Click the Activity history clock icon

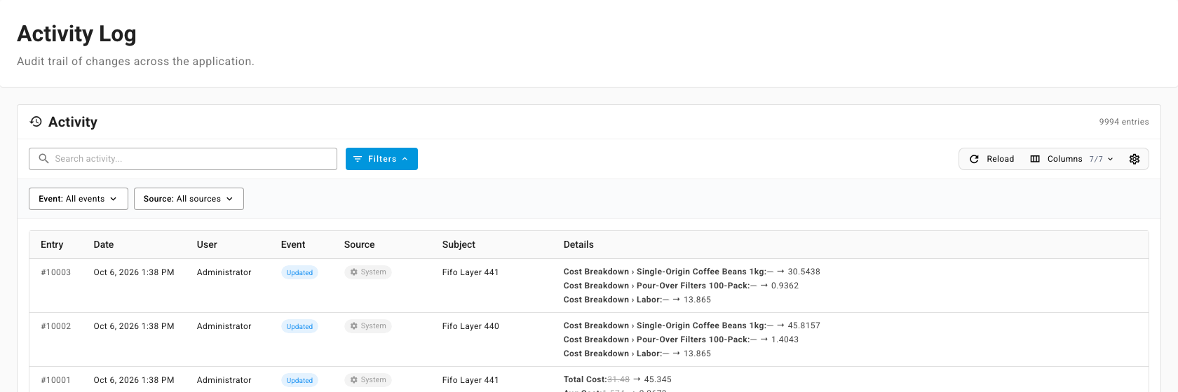tap(36, 122)
